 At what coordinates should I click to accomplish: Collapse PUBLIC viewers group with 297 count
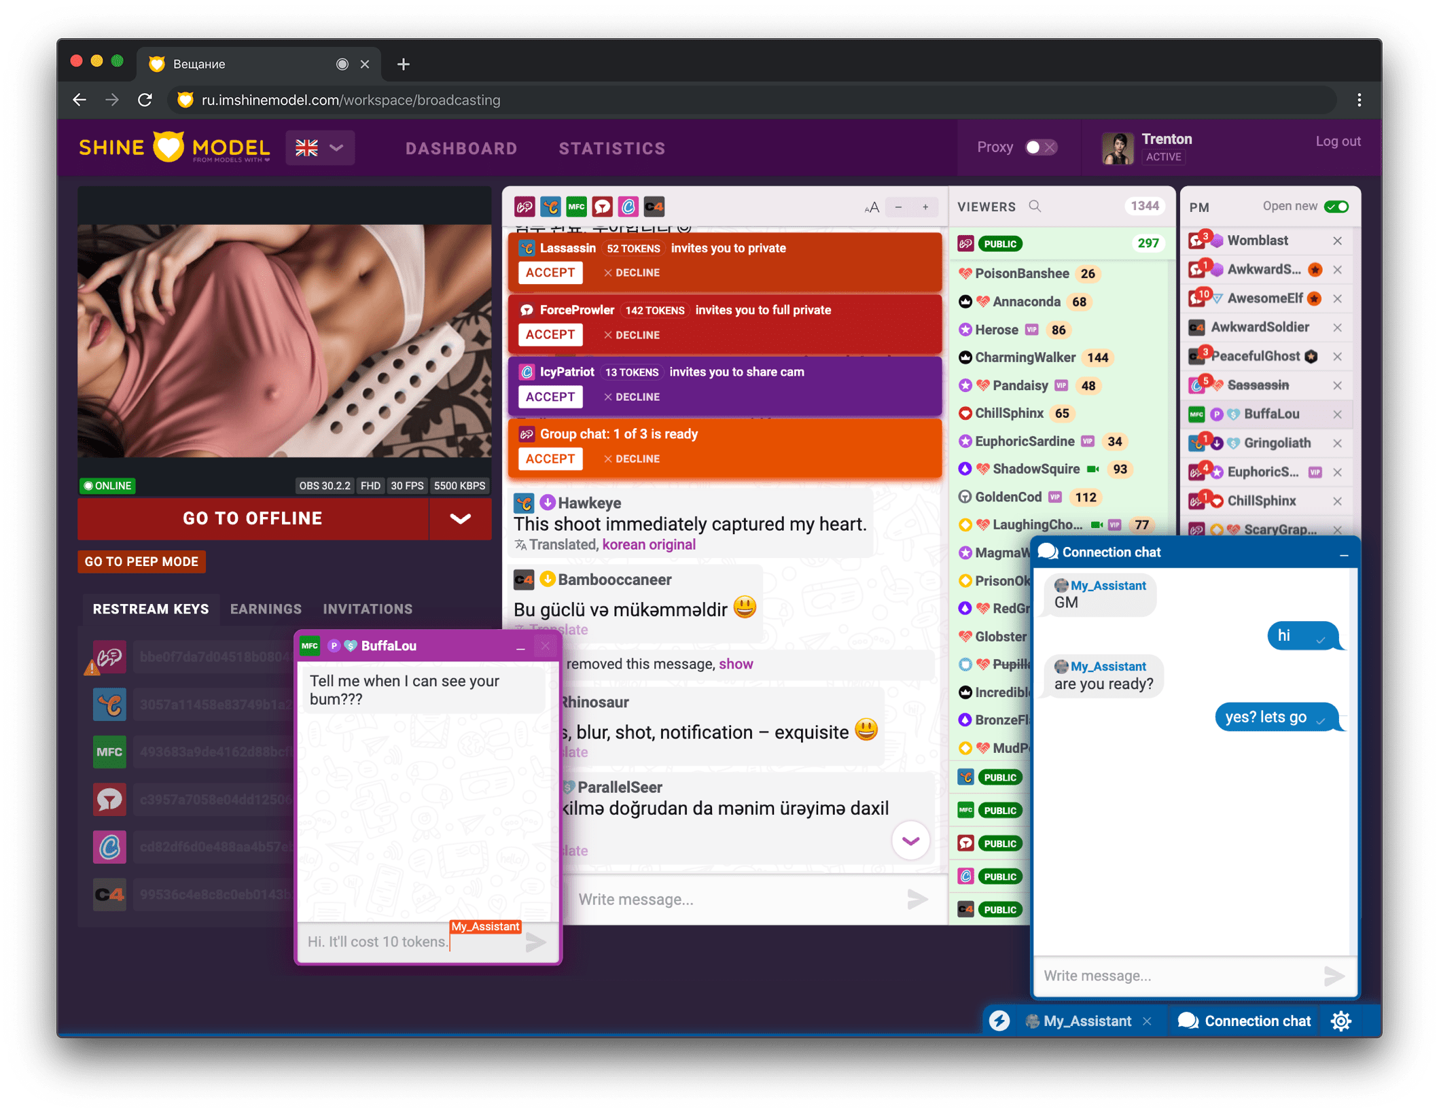1062,243
